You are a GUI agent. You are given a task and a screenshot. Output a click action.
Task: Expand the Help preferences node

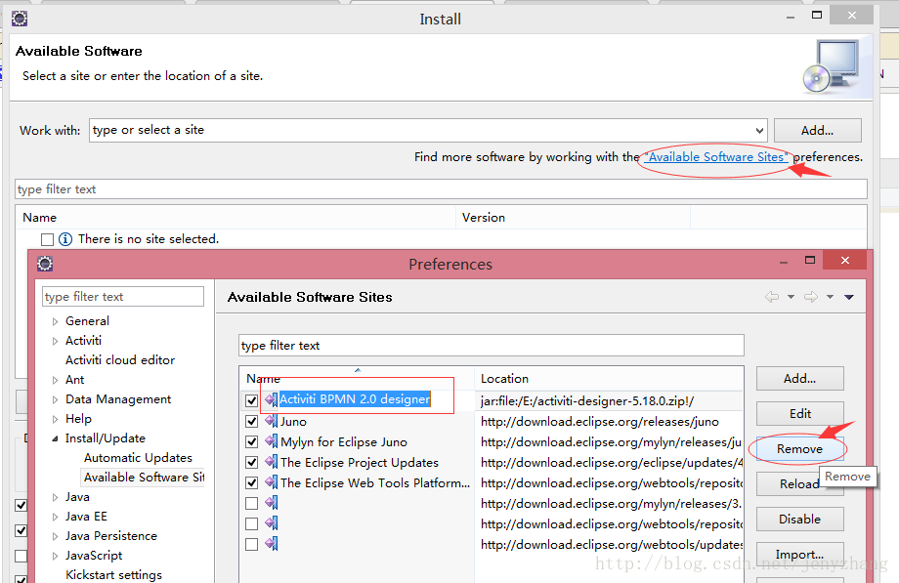[55, 419]
